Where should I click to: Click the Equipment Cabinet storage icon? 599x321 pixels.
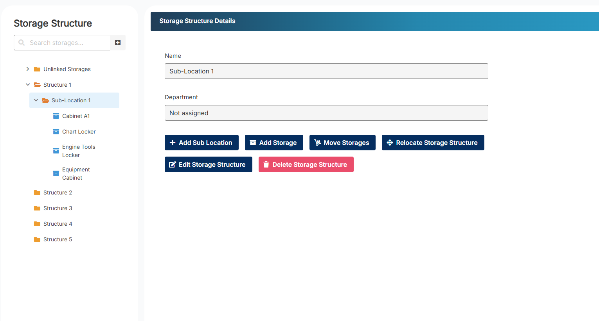point(56,173)
